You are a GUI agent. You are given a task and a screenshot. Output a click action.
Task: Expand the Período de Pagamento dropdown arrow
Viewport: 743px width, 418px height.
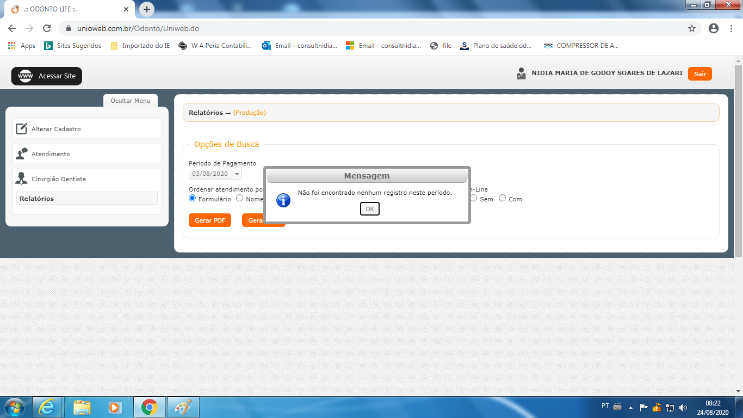click(237, 174)
